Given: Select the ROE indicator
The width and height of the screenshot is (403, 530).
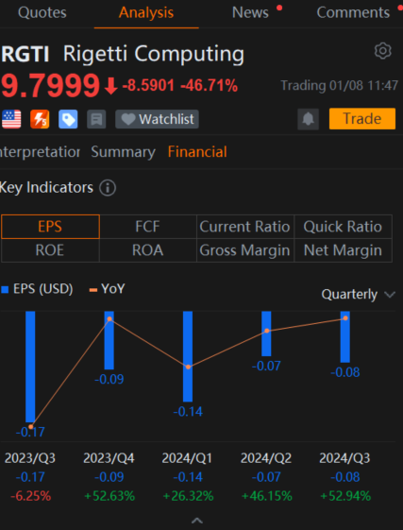Looking at the screenshot, I should click(x=50, y=250).
